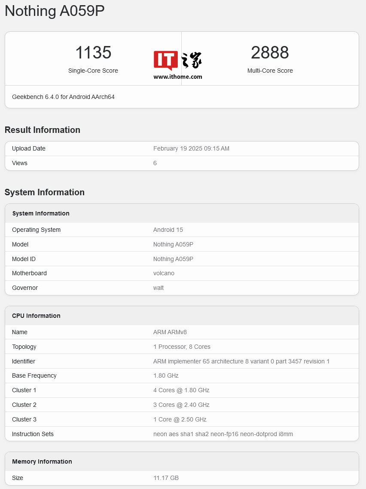Screen dimensions: 366x489
Task: Click the www.ithome.com watermark text
Action: click(177, 77)
